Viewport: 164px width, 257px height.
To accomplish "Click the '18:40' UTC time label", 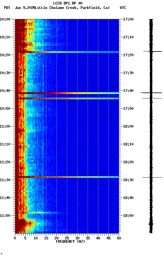I will [128, 198].
